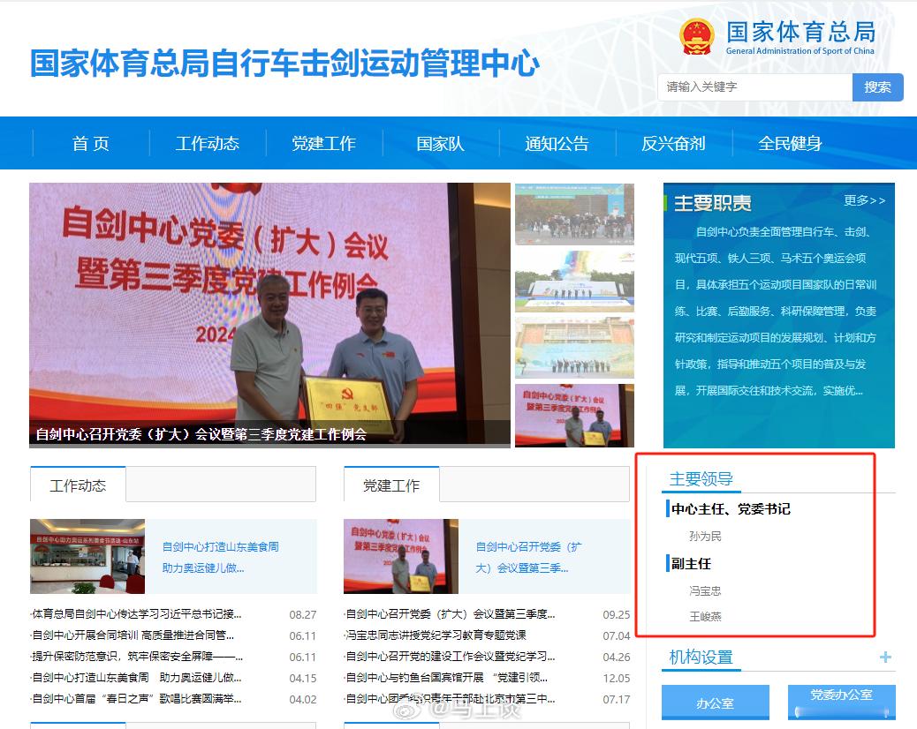Switch to the 工作动态 section tab
This screenshot has width=917, height=729.
pos(78,485)
